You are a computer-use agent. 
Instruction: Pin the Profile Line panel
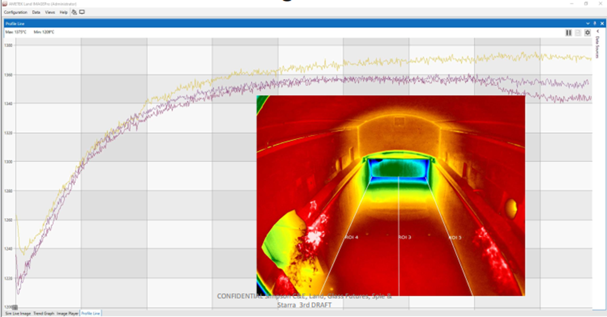click(595, 23)
